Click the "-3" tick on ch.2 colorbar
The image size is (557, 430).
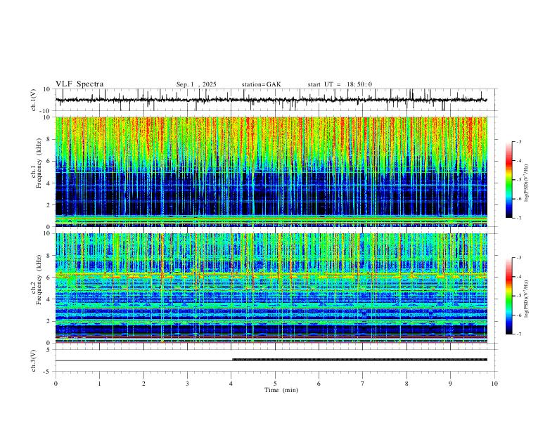[518, 258]
